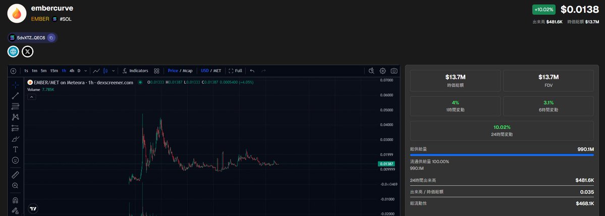Select the text annotation tool
The image size is (605, 216).
click(16, 149)
